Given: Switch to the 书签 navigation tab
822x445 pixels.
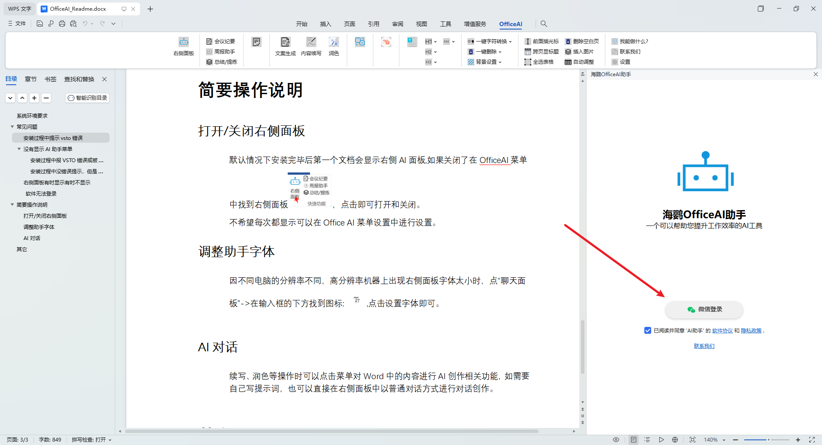Looking at the screenshot, I should click(x=50, y=79).
